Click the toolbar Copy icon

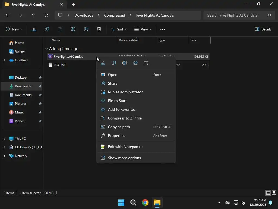coord(47,29)
